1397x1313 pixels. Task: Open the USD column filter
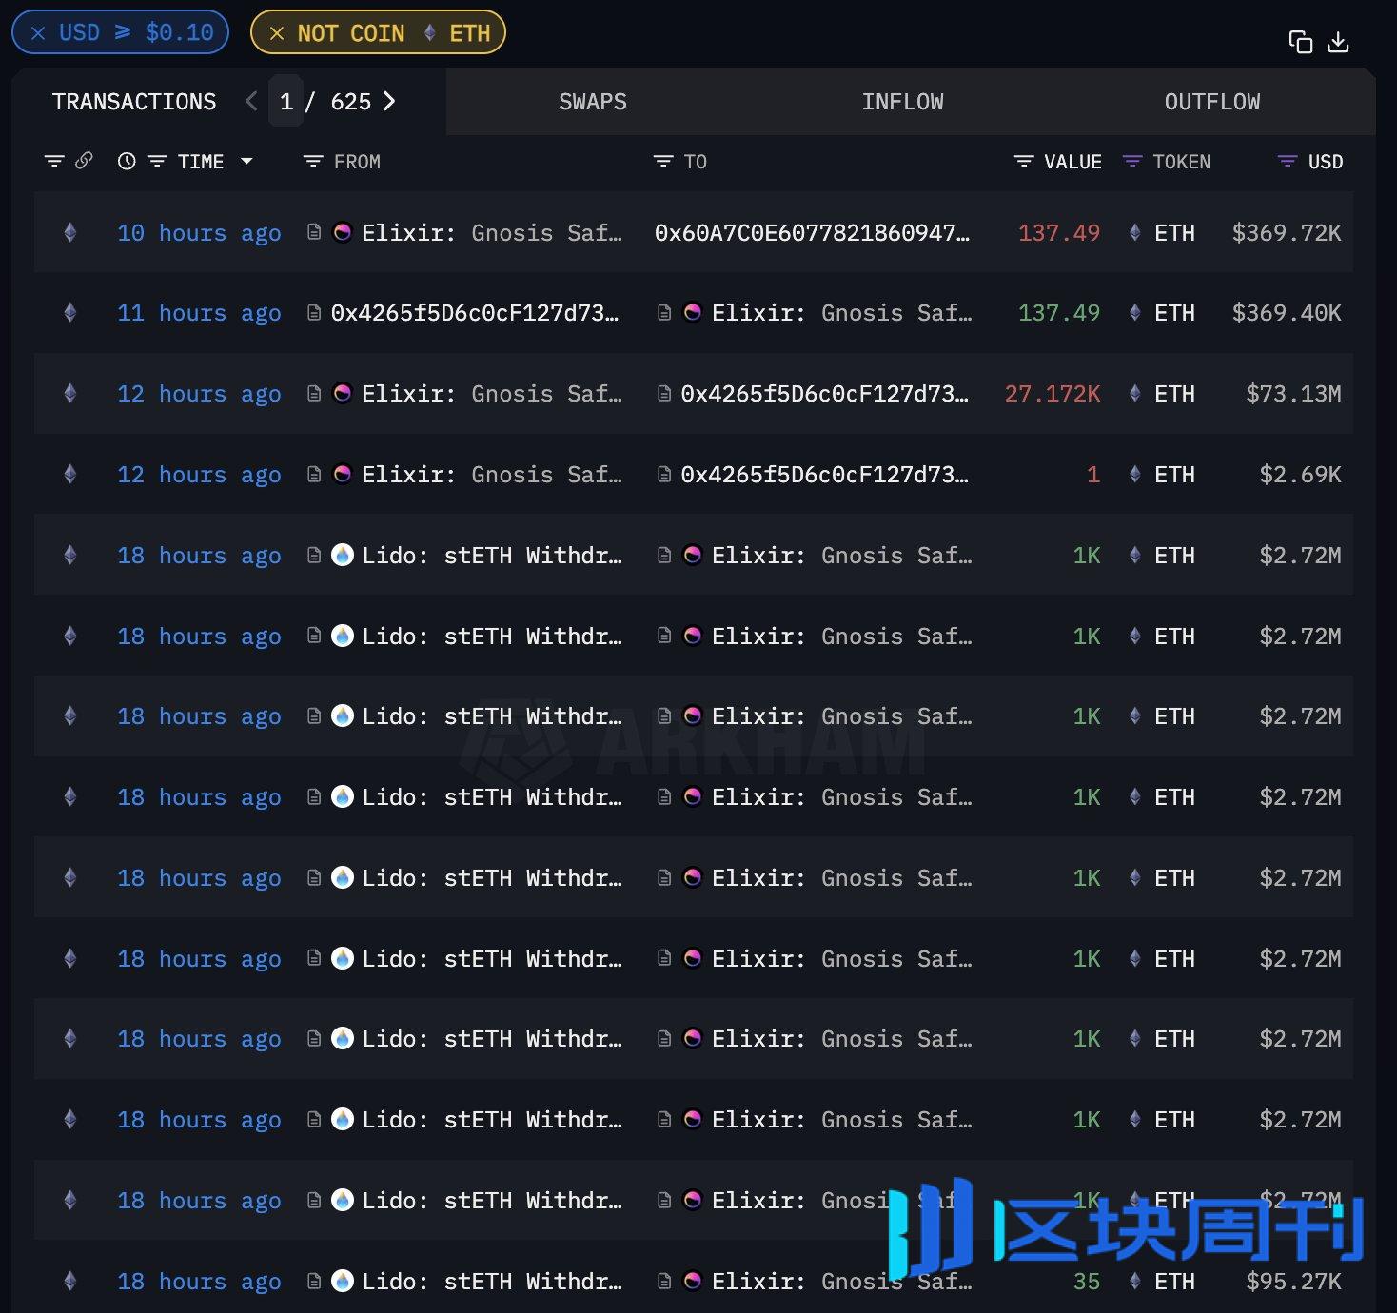1288,162
